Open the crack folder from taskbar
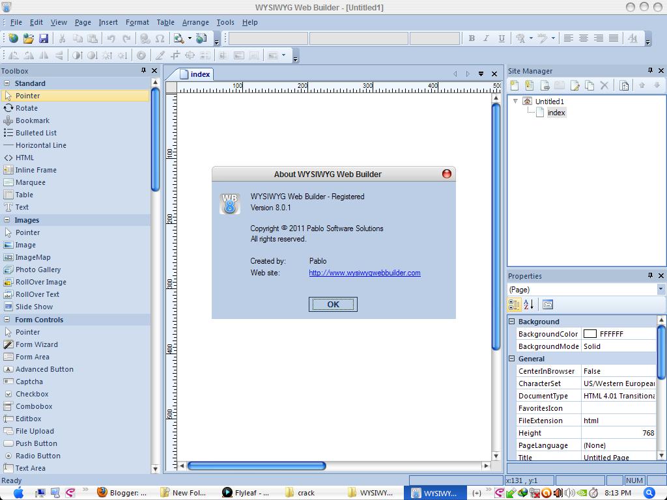This screenshot has width=667, height=500. pos(301,493)
